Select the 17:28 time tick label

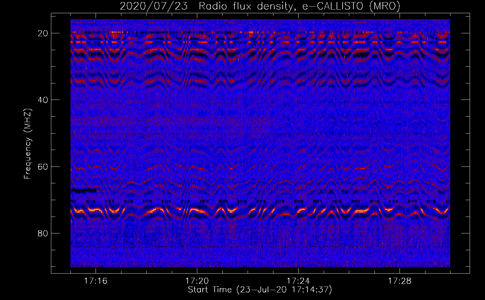click(400, 281)
